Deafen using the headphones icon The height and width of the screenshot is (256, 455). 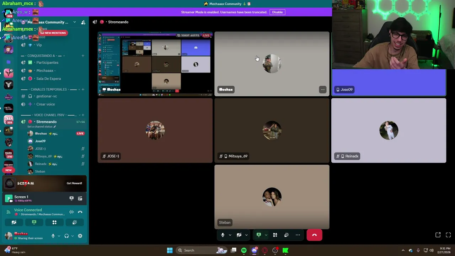(66, 236)
